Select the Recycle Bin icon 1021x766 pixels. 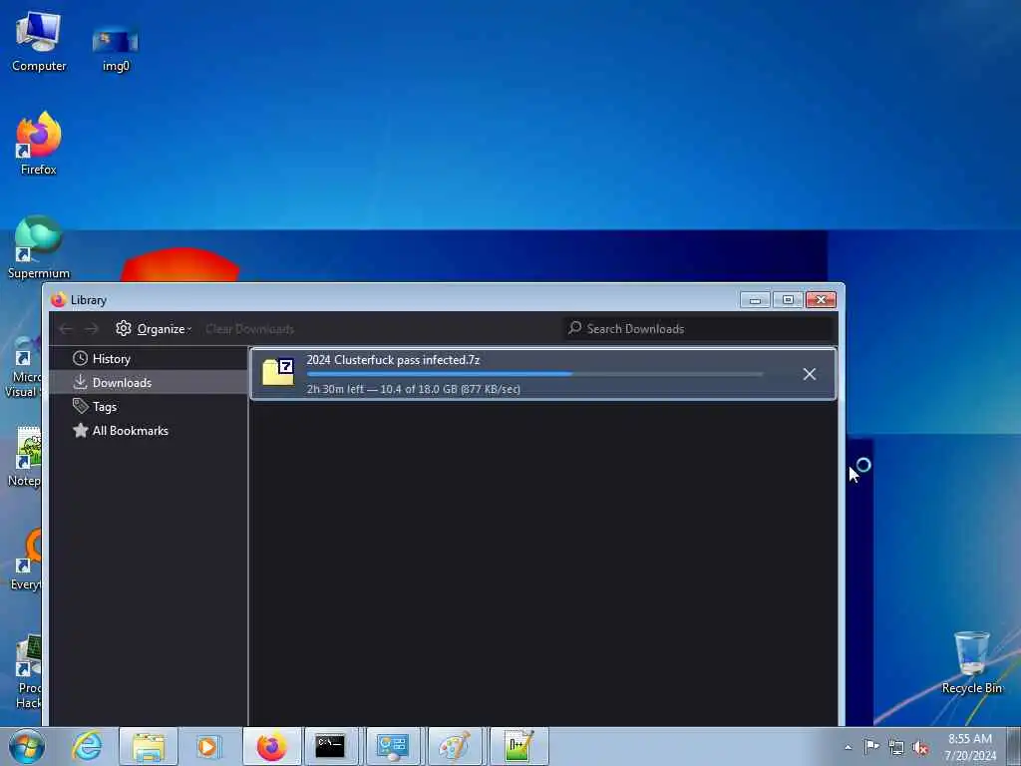pos(971,662)
